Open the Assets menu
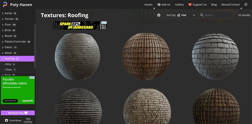252x124 pixels. pyautogui.click(x=148, y=5)
